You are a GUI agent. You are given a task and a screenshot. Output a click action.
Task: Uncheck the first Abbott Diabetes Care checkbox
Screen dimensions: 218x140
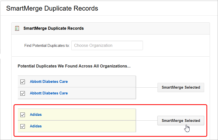23,82
